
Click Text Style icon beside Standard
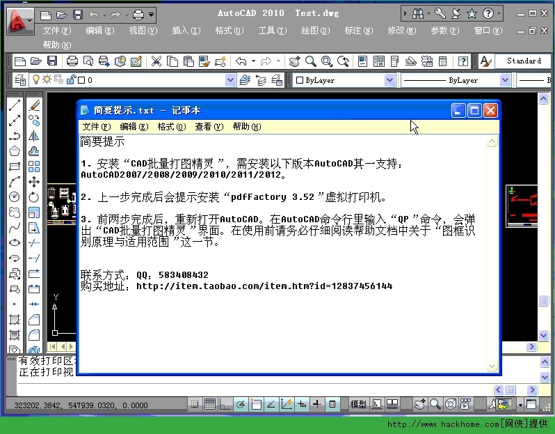click(x=485, y=61)
